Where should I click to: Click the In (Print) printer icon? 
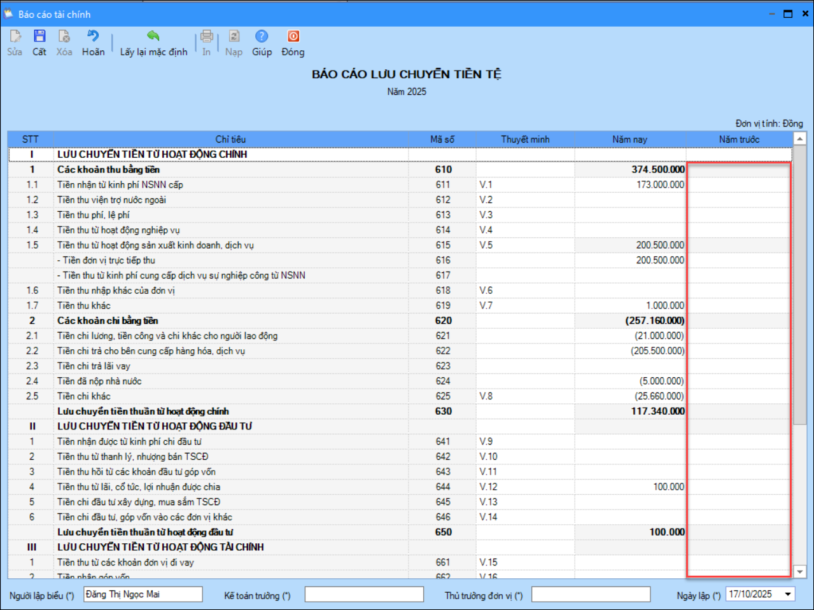click(206, 37)
